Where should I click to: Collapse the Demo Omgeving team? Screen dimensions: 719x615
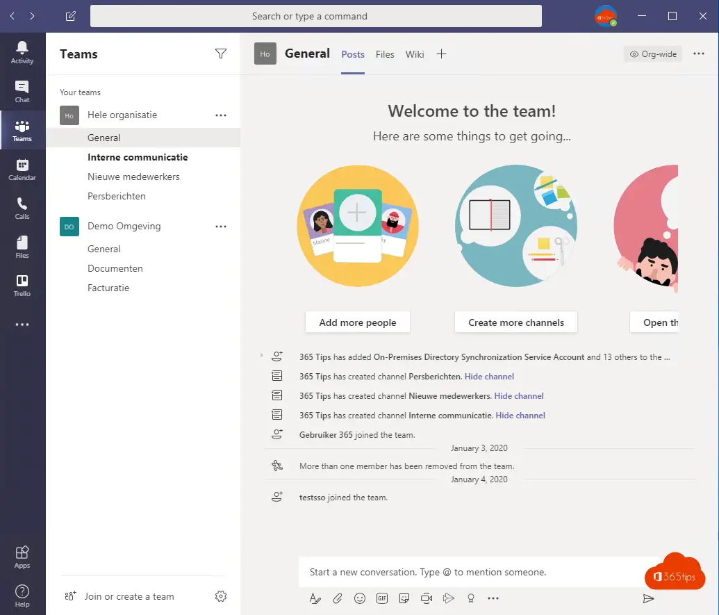[124, 226]
